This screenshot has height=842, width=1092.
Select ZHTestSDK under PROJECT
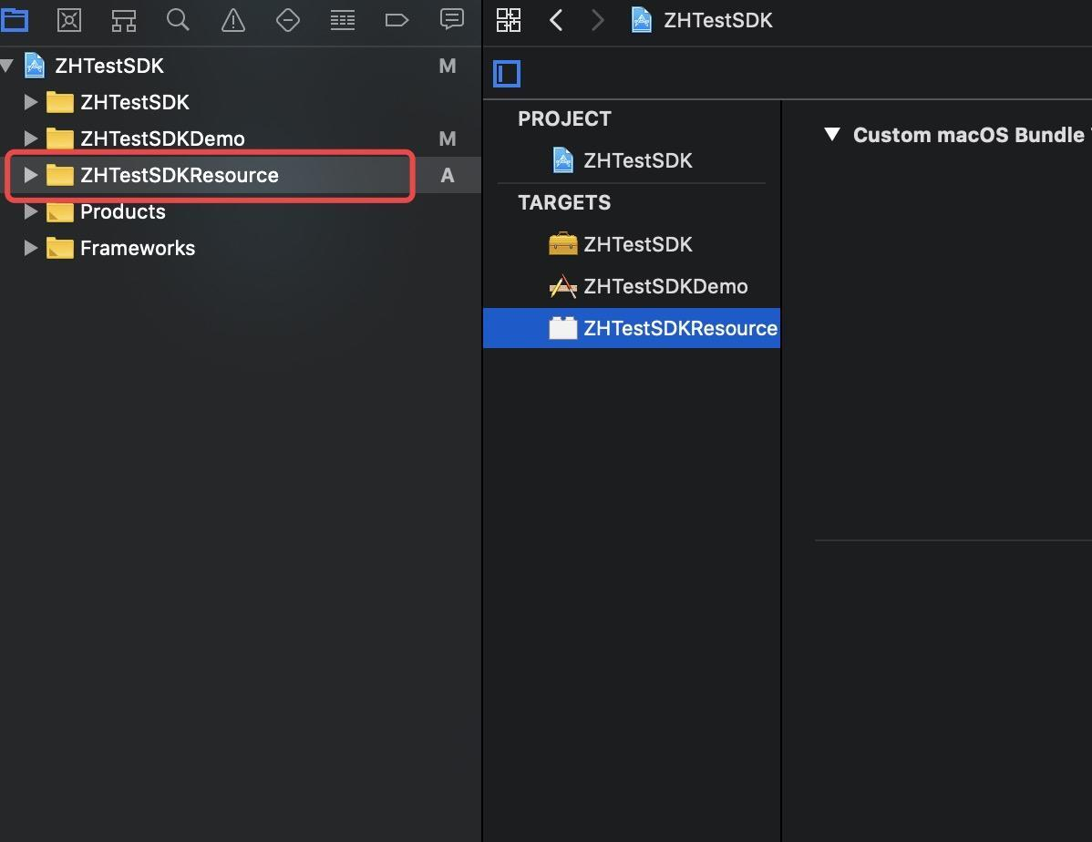coord(632,161)
